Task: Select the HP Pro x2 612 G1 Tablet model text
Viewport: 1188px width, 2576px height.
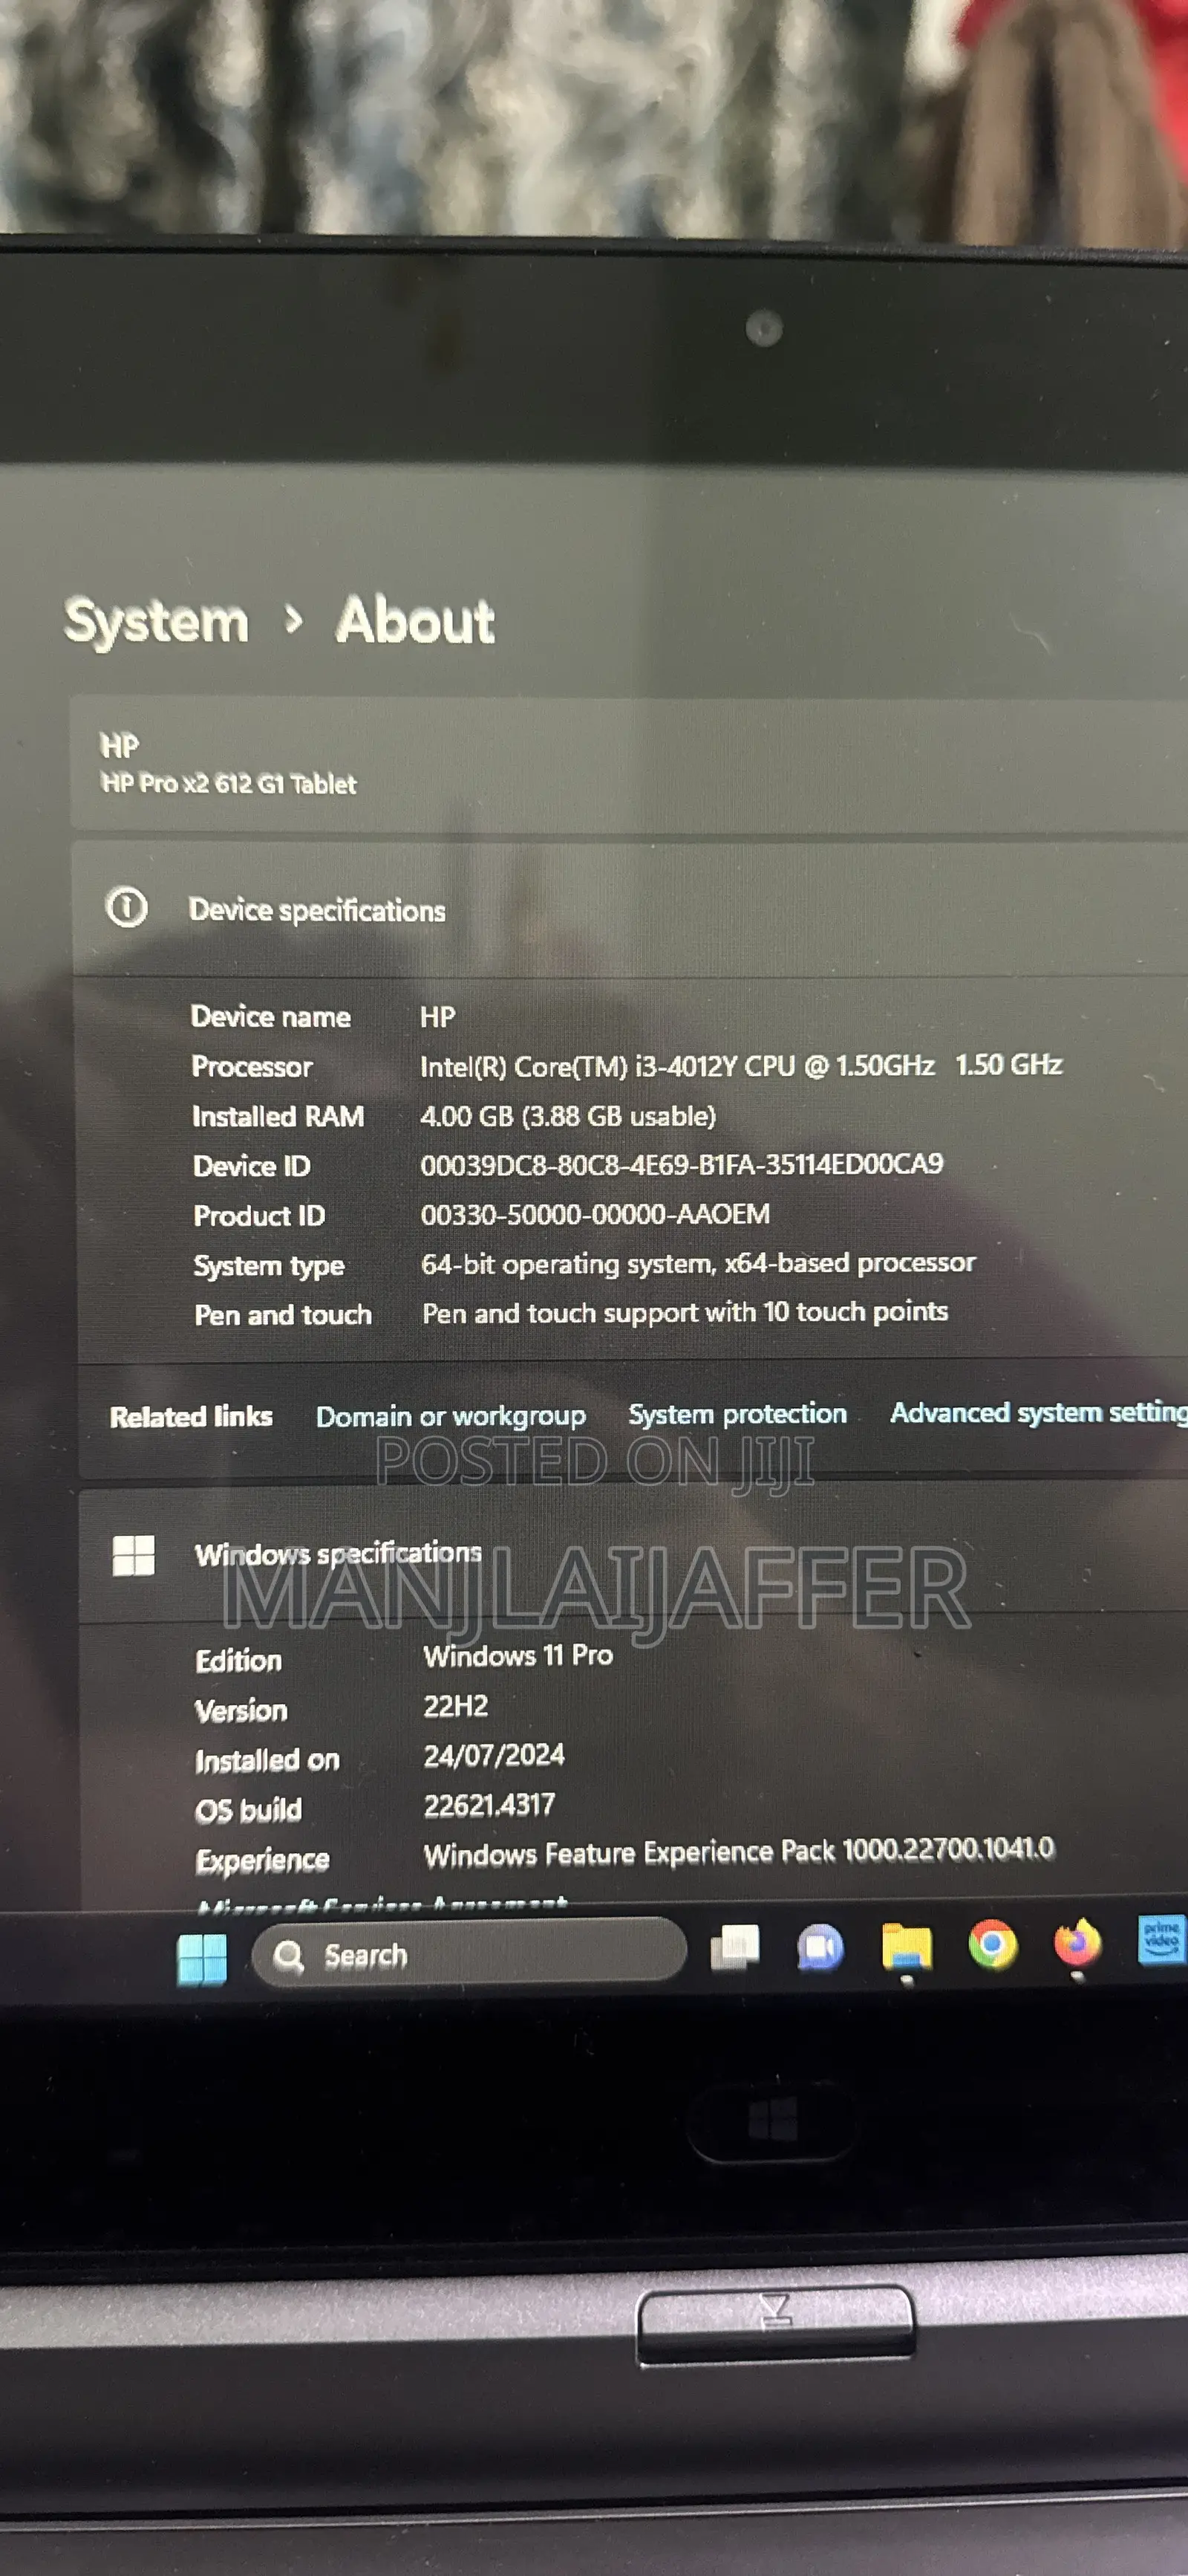Action: tap(229, 784)
